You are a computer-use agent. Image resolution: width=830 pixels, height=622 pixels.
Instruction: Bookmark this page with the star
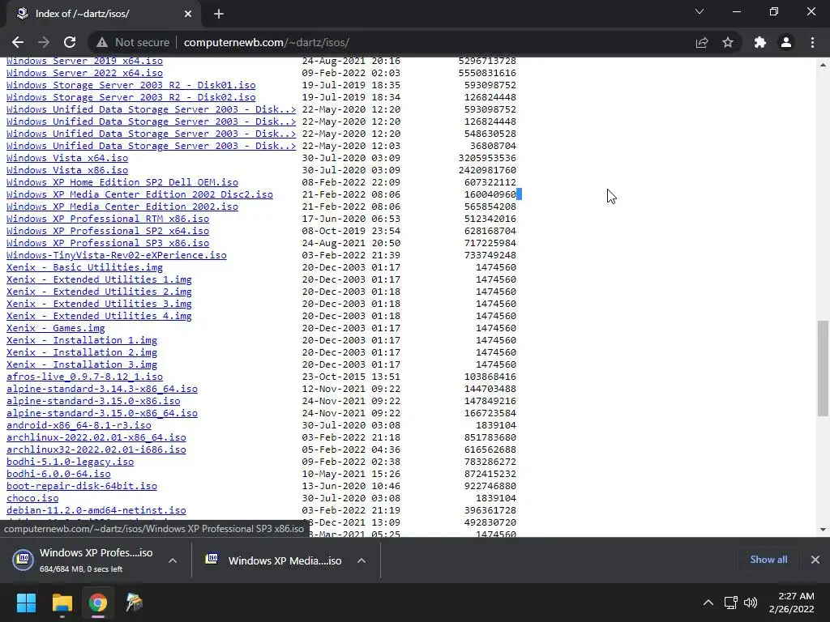point(728,42)
